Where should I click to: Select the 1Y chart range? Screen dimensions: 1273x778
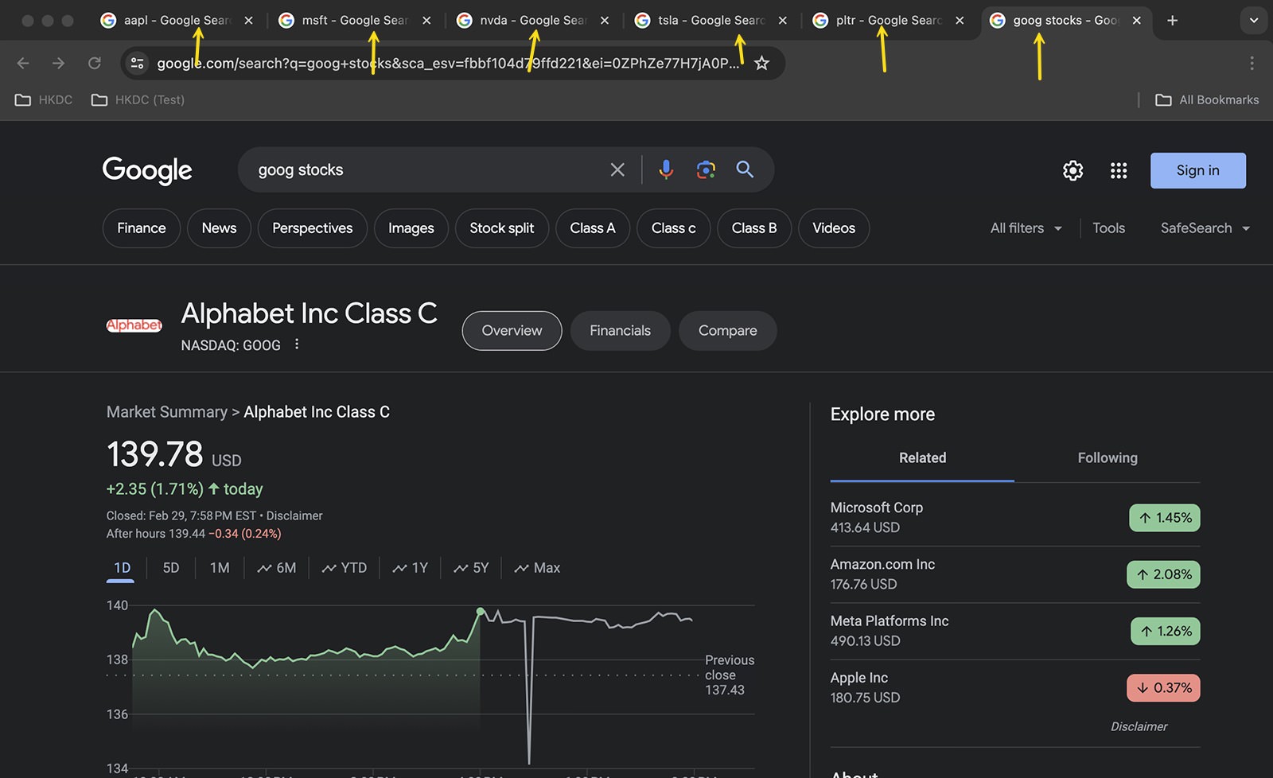pos(411,568)
